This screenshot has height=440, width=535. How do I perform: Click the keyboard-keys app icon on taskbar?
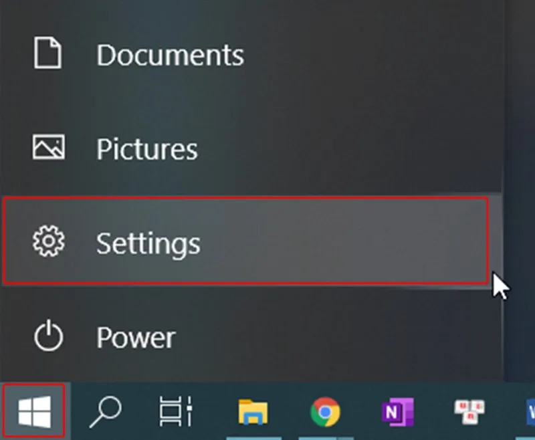coord(468,413)
